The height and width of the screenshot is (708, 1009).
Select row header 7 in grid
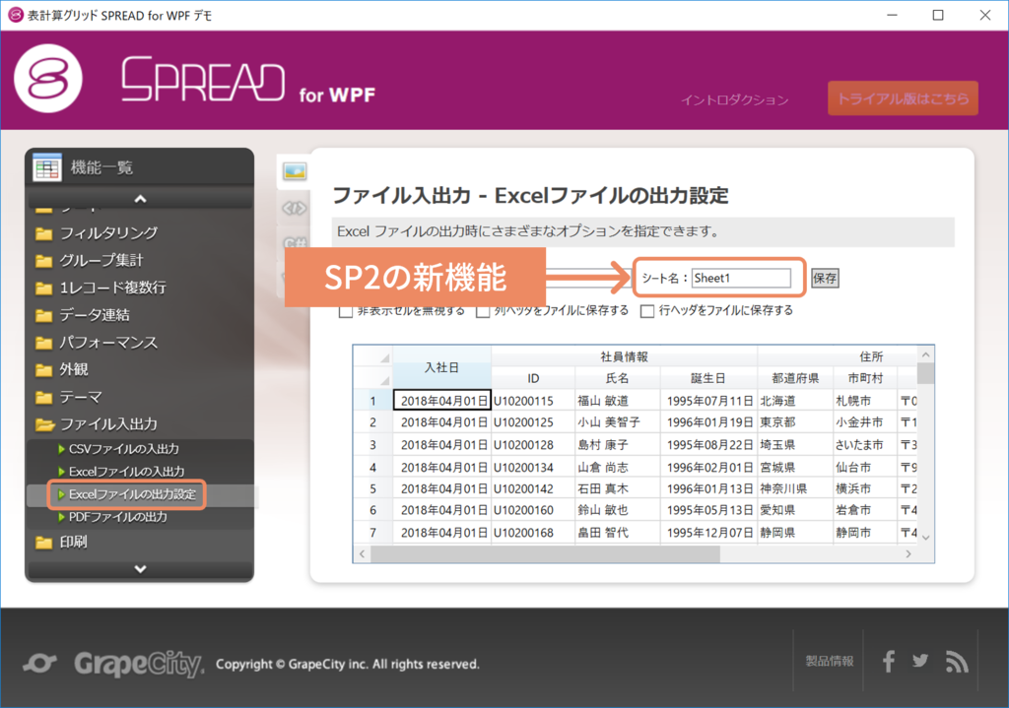(372, 533)
